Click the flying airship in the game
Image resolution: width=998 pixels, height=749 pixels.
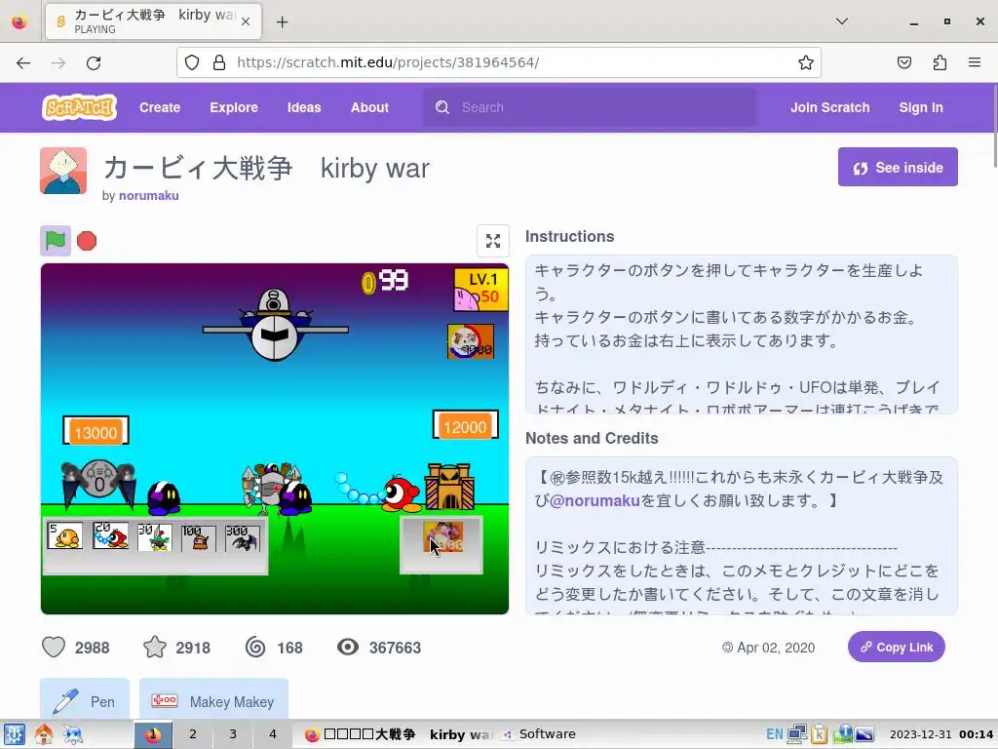pos(275,325)
